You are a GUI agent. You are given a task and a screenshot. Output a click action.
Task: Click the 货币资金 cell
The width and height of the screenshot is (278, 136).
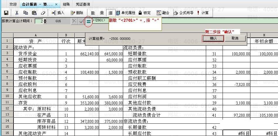click(36, 54)
